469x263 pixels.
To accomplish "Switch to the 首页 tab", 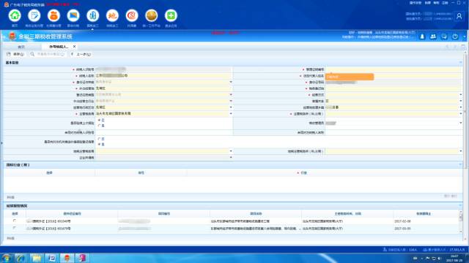I will (21, 47).
